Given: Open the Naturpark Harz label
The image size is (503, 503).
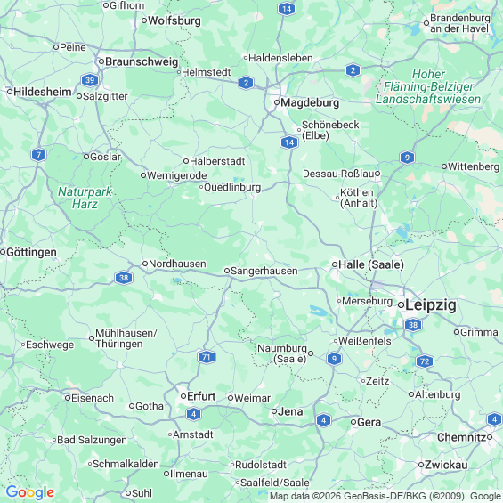Looking at the screenshot, I should [85, 198].
